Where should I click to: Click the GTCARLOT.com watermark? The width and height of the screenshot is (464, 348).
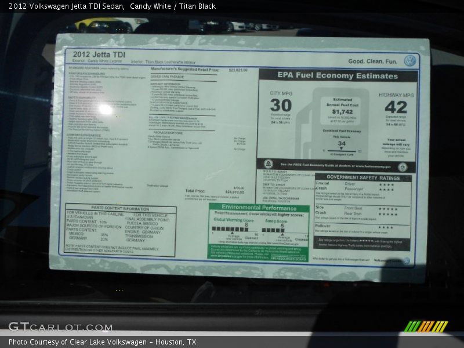click(x=52, y=327)
